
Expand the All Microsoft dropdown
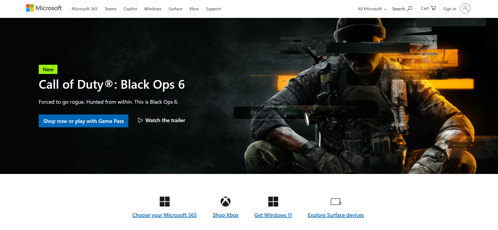point(372,9)
